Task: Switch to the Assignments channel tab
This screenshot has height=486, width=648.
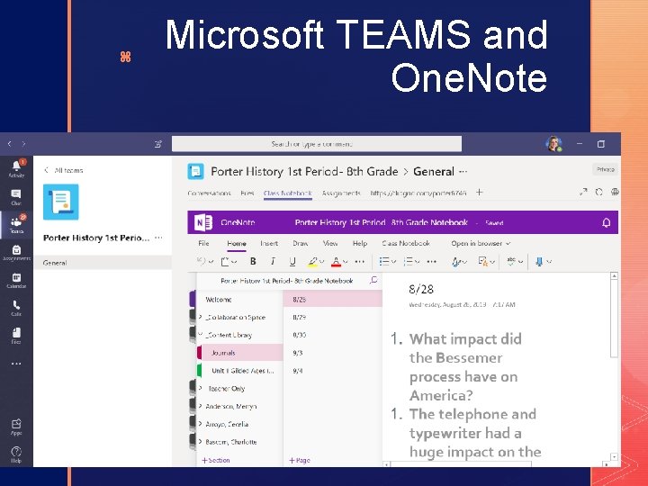Action: (x=341, y=193)
